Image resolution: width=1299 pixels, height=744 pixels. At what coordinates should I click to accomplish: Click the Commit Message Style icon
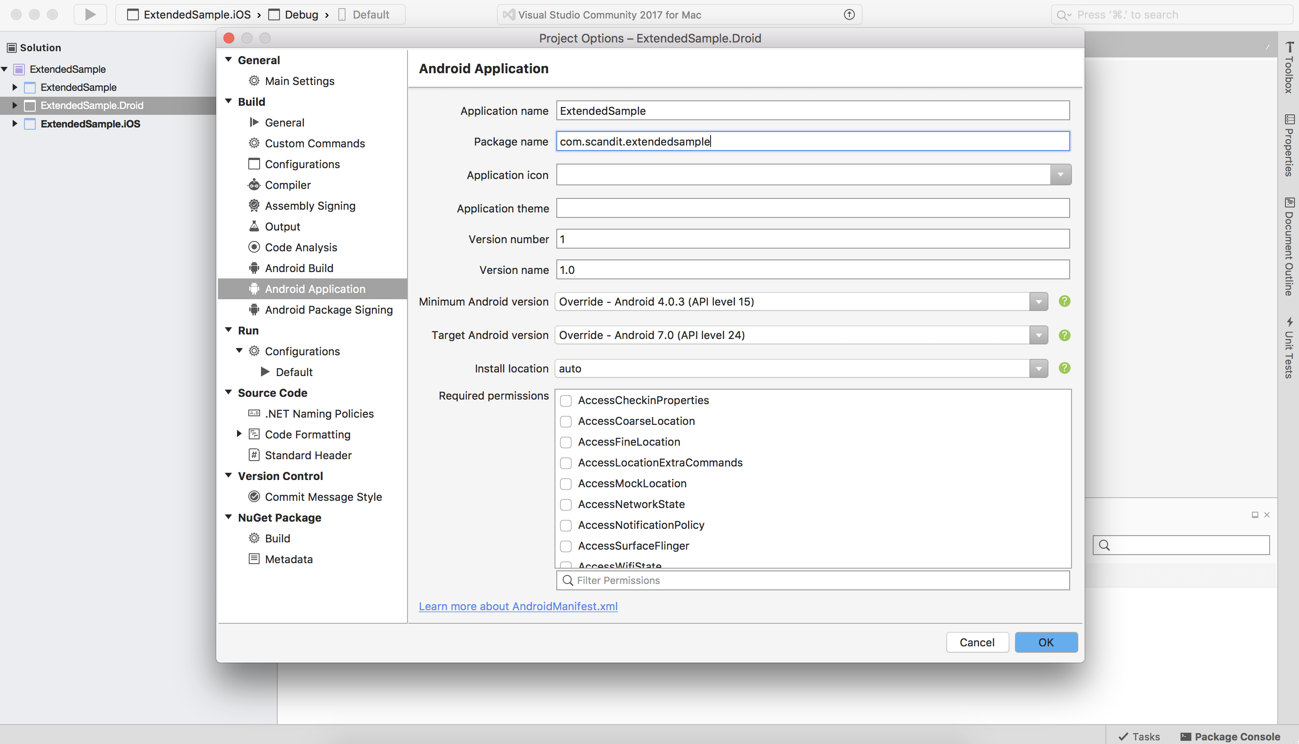point(254,497)
